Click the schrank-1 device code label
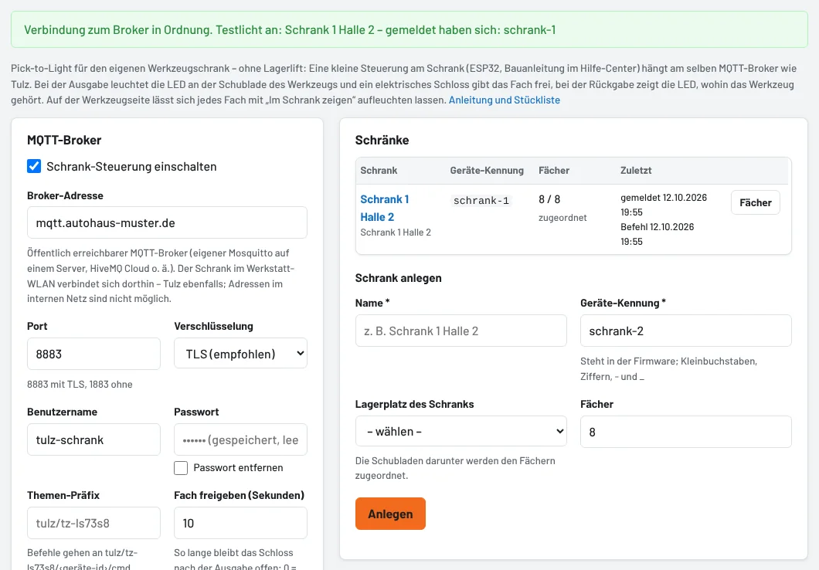819x570 pixels. pos(481,201)
